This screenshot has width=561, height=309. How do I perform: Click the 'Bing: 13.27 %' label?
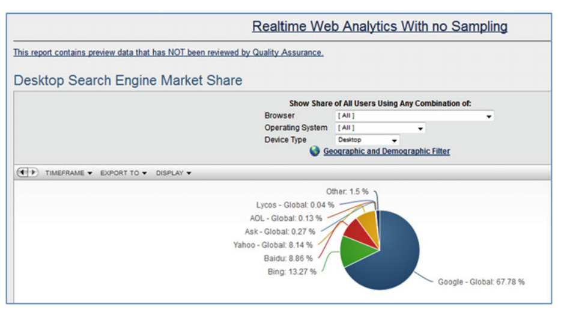[x=292, y=272]
